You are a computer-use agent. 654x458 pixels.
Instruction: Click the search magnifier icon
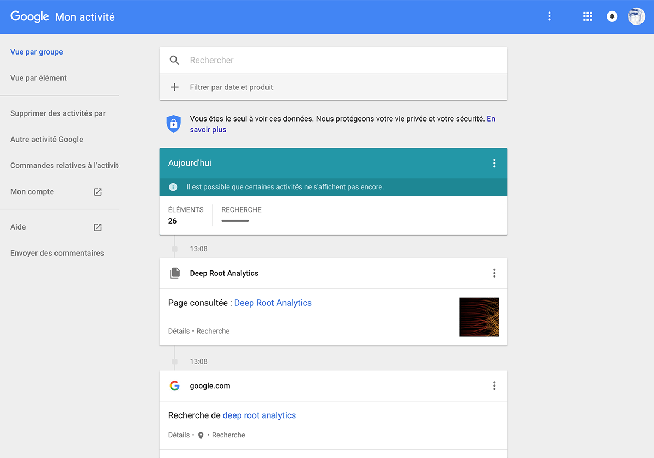point(174,60)
